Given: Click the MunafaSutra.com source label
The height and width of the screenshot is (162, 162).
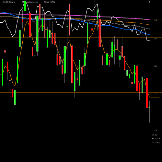Looking at the screenshot, I should [30, 2].
